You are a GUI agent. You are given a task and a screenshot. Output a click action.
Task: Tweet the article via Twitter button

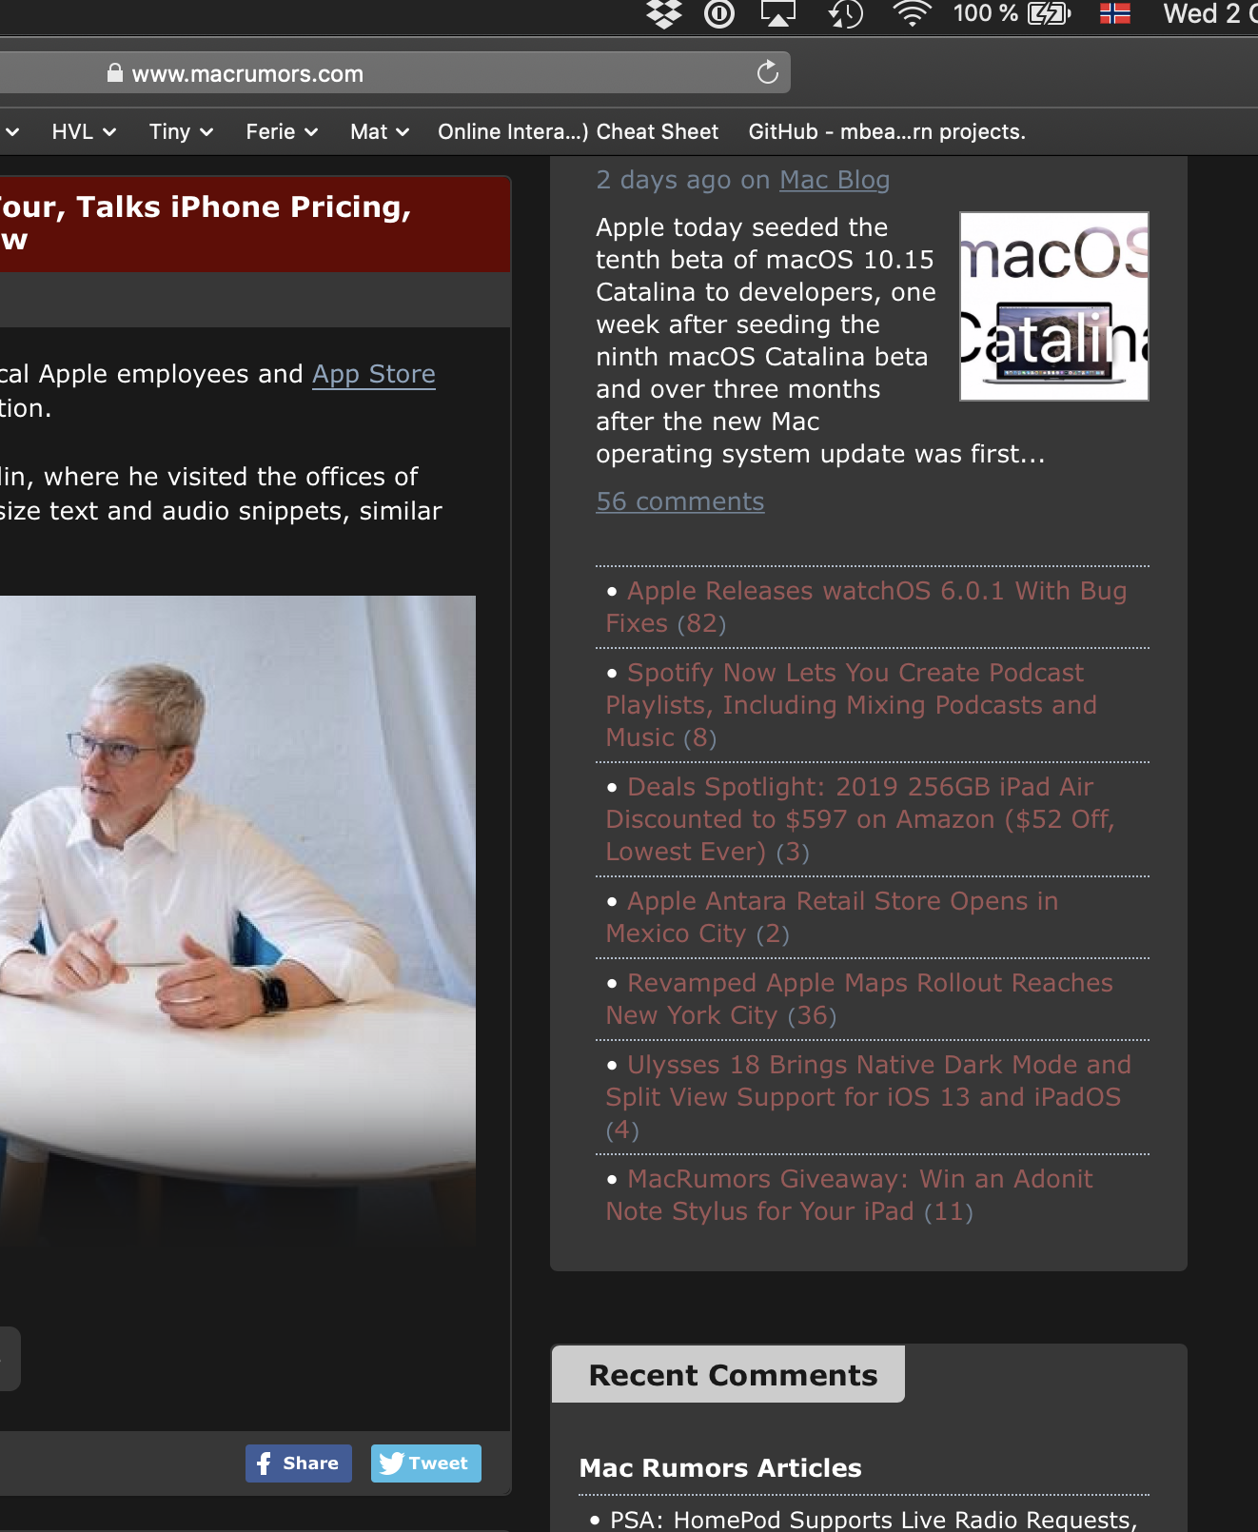(x=426, y=1463)
